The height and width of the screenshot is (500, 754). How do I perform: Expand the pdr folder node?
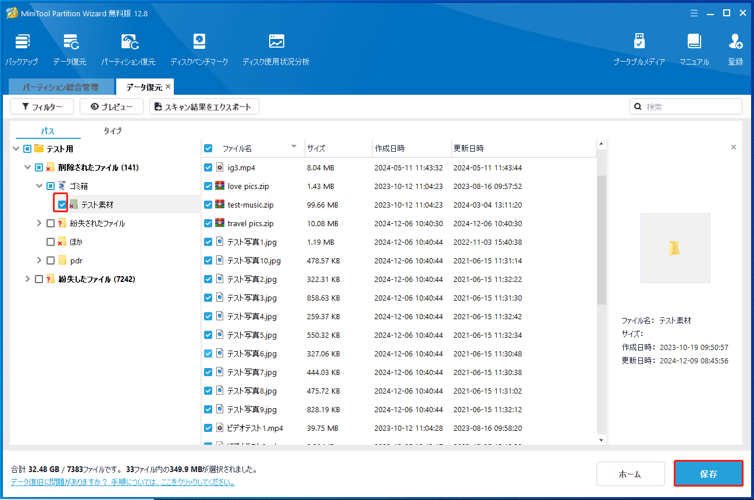(39, 260)
